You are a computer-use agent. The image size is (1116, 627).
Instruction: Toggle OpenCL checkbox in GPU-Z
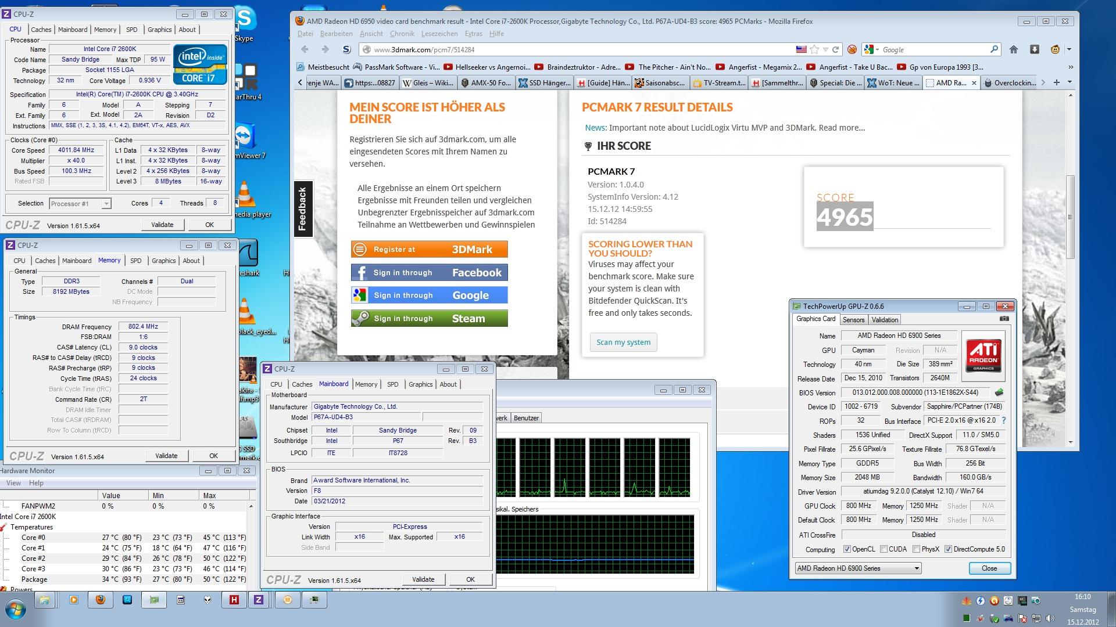[x=847, y=549]
